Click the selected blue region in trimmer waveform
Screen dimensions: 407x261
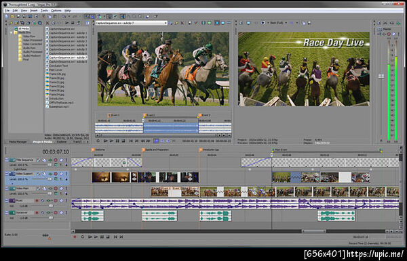pyautogui.click(x=170, y=128)
